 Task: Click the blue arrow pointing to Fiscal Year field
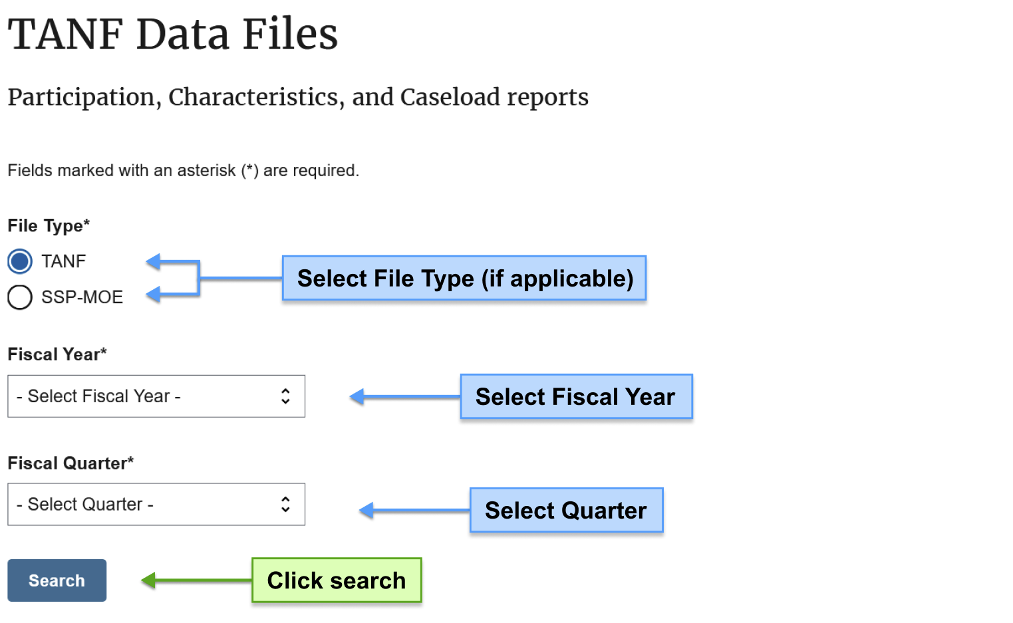(404, 397)
